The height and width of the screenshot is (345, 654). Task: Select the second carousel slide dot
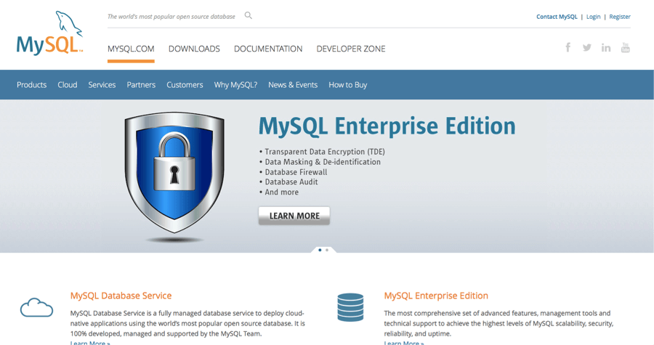(327, 250)
